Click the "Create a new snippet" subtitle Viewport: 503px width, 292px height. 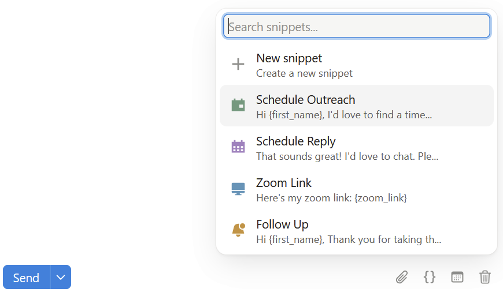304,73
